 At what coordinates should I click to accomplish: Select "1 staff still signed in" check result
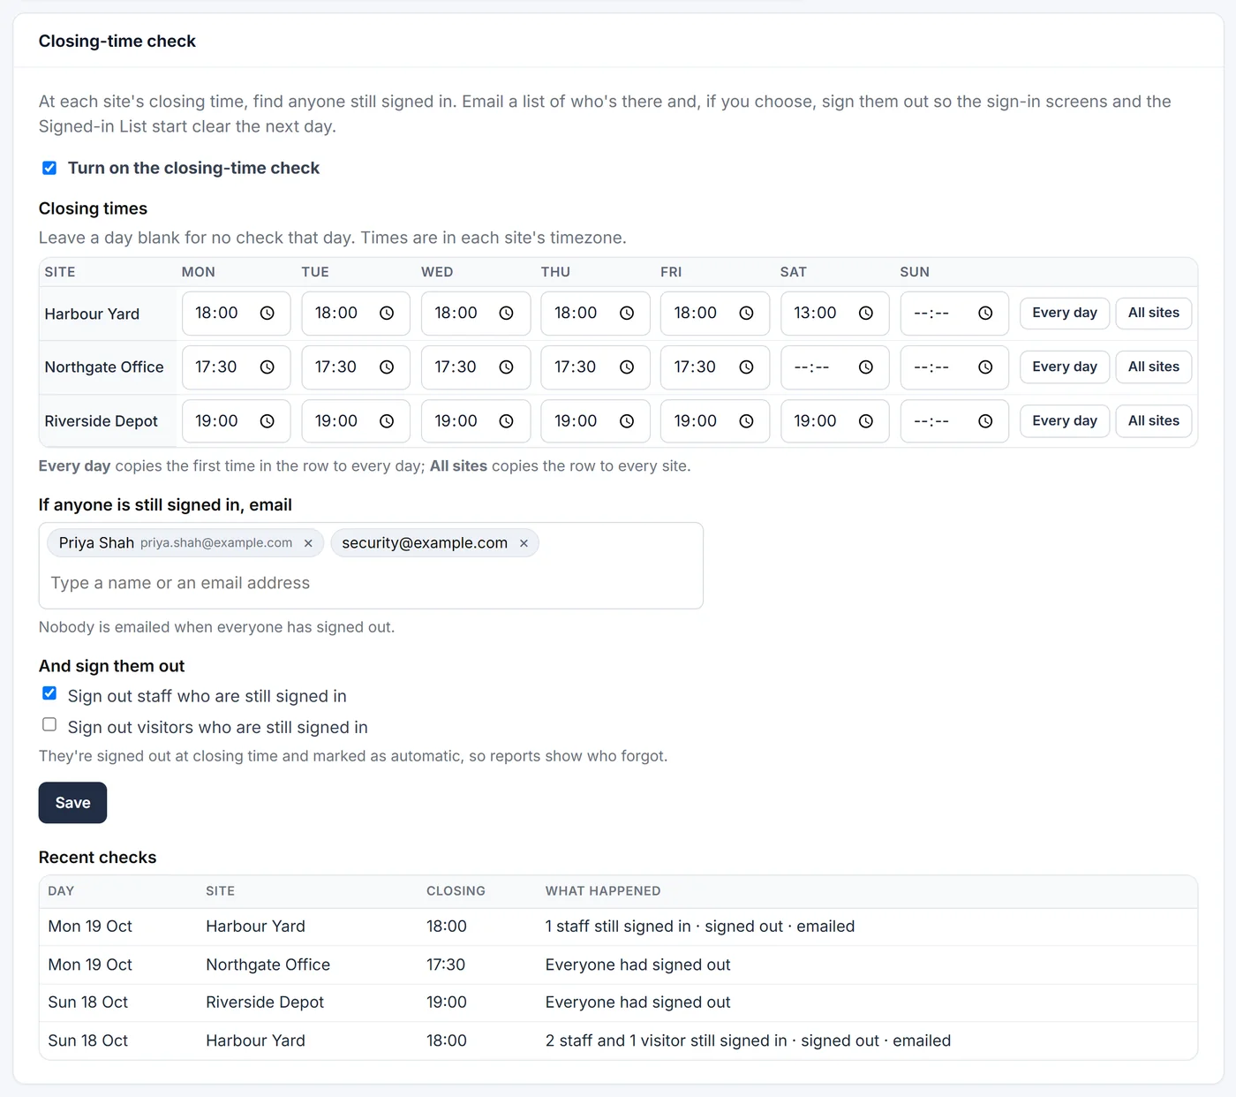pyautogui.click(x=700, y=927)
